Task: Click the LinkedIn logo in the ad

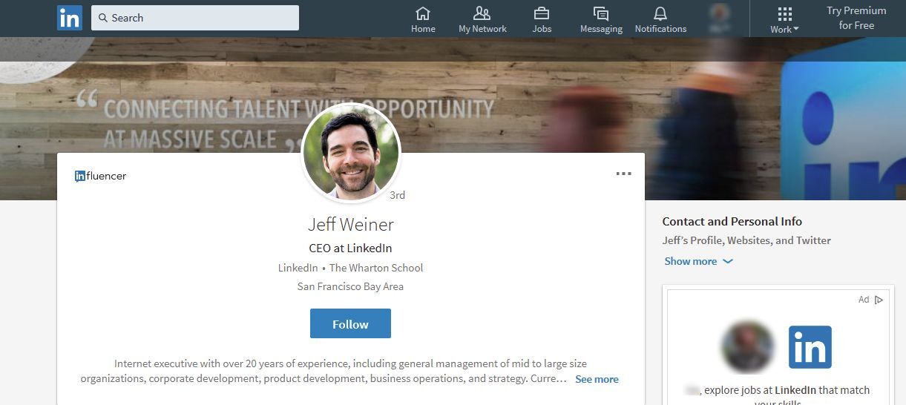Action: 810,347
